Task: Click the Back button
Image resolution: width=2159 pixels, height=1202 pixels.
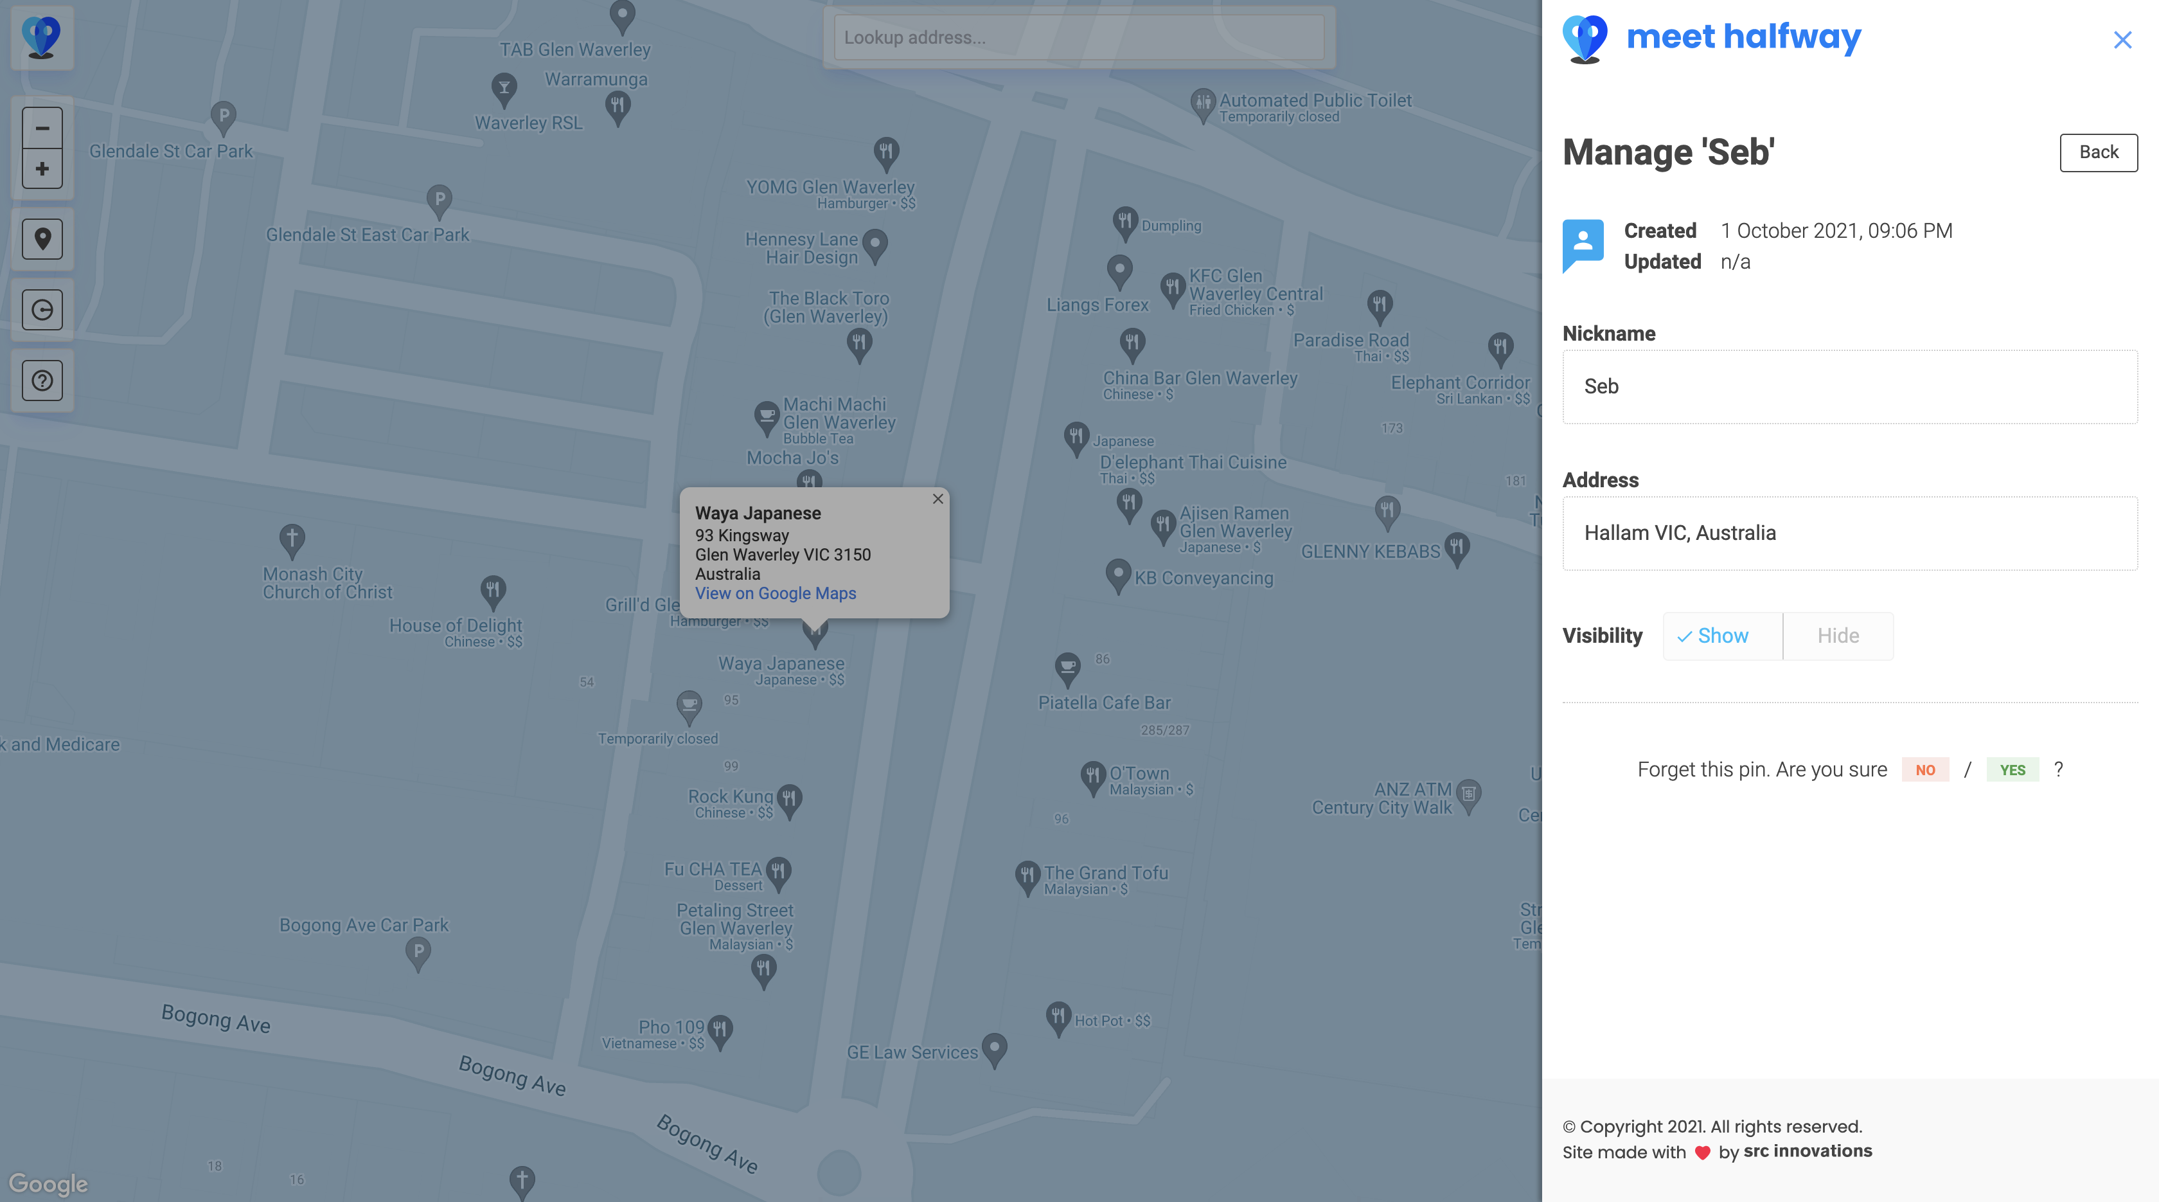Action: coord(2098,152)
